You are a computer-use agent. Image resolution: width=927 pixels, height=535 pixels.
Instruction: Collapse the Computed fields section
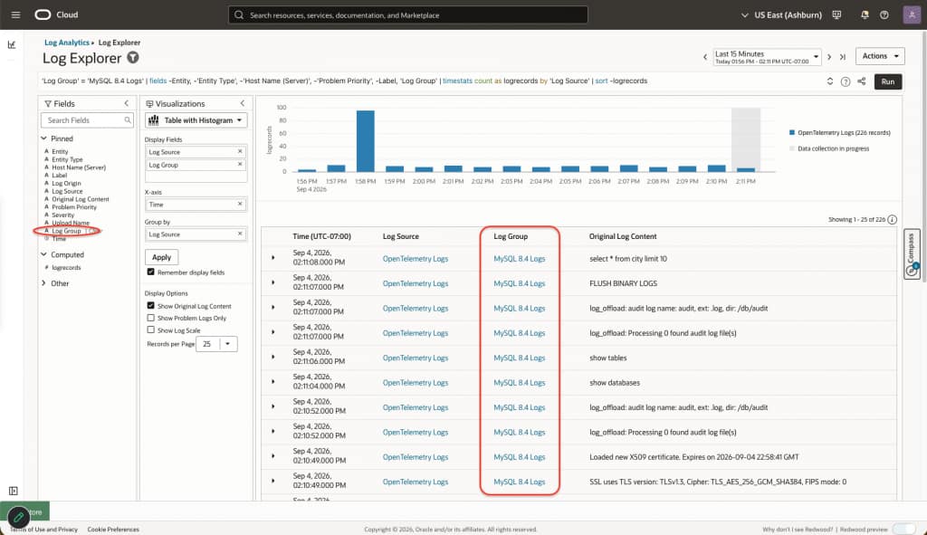[43, 254]
